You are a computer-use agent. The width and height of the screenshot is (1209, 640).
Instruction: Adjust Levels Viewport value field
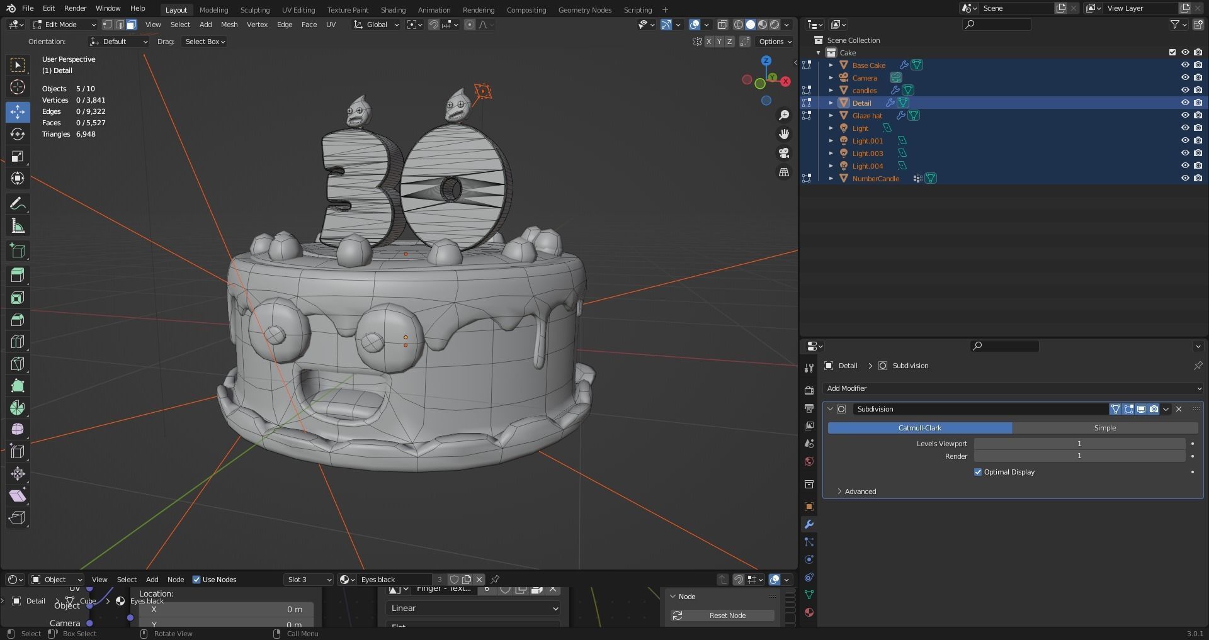(x=1079, y=444)
